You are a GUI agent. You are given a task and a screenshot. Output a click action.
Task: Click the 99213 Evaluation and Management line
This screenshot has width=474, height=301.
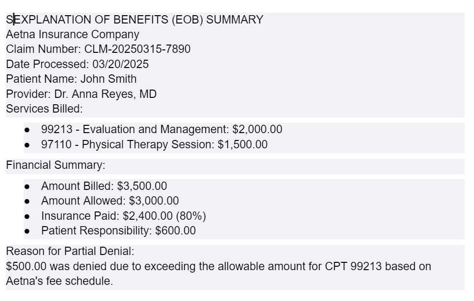[x=161, y=129]
